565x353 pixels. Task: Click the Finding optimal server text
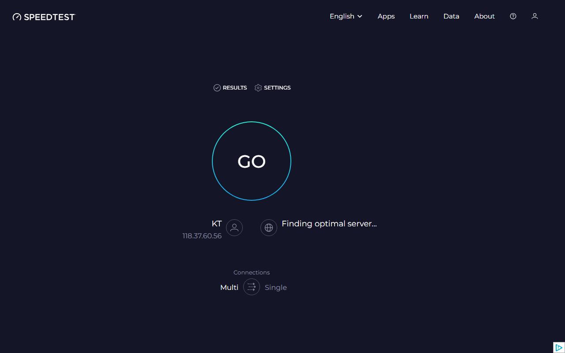[x=329, y=224]
